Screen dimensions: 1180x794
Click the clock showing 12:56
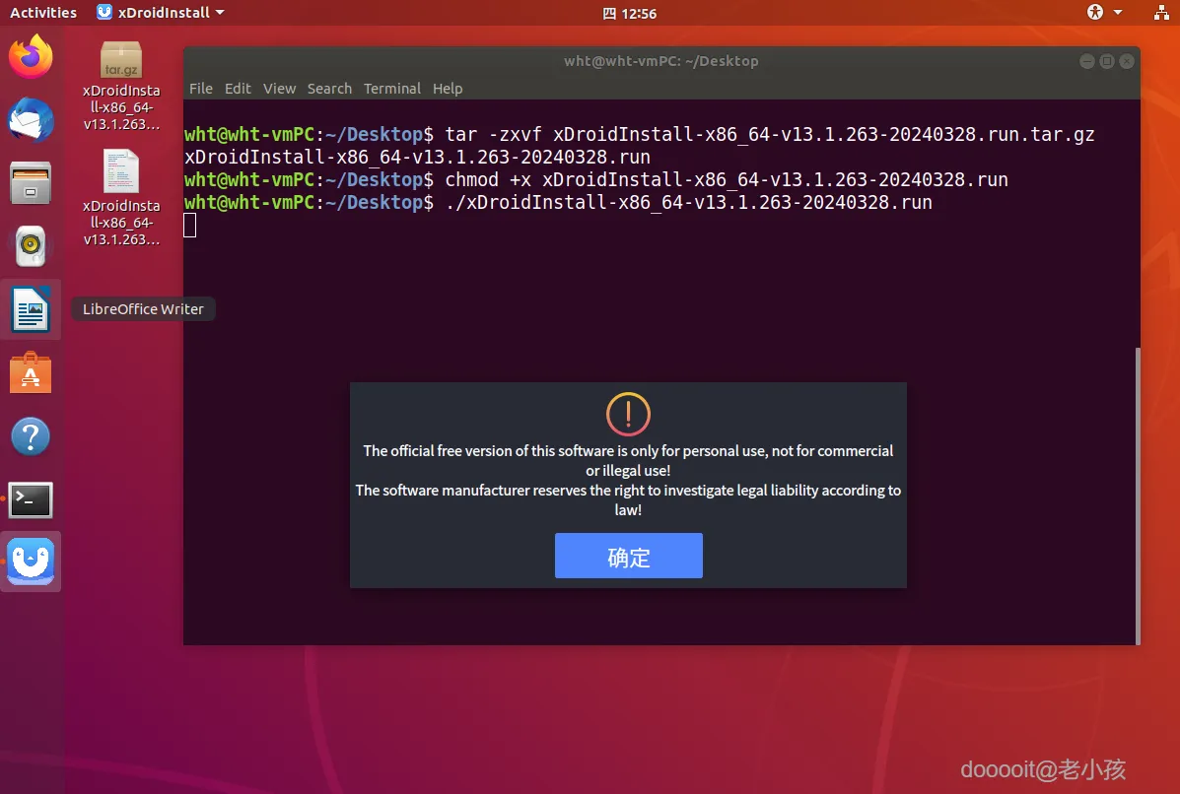(x=630, y=13)
